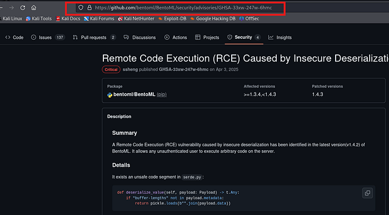Viewport: 389px width, 215px height.
Task: Go to browser home page icon
Action: pos(34,8)
